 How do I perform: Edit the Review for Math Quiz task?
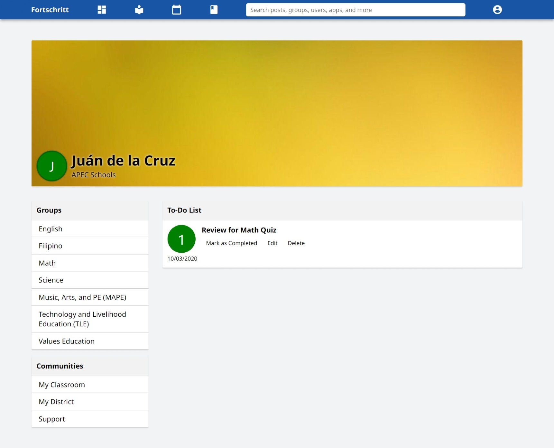pyautogui.click(x=272, y=243)
